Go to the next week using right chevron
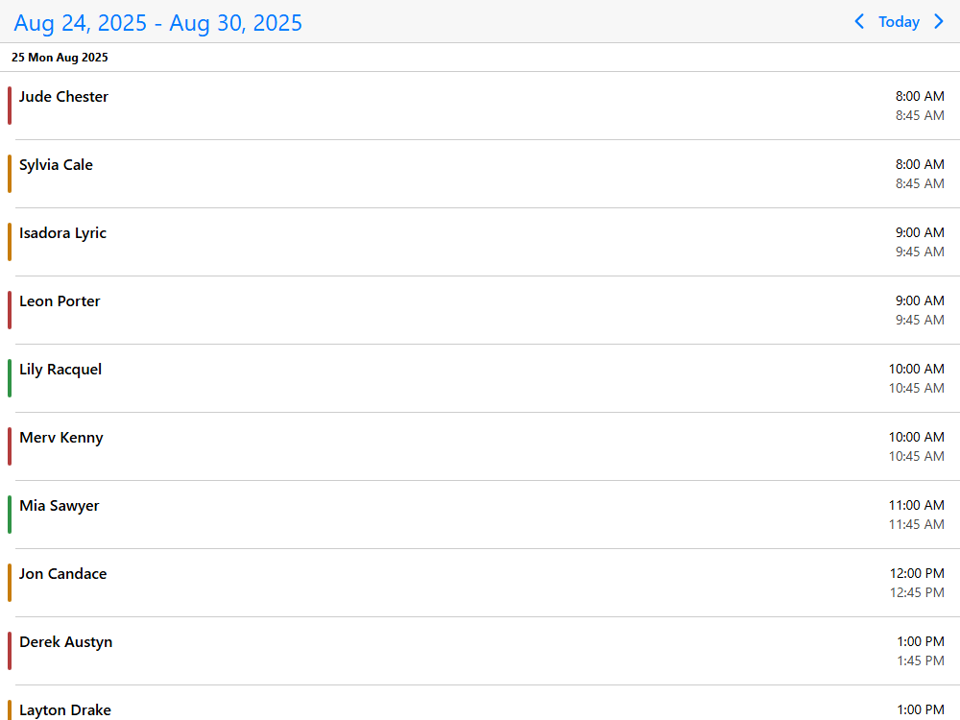Screen dimensions: 960x720 click(x=939, y=21)
